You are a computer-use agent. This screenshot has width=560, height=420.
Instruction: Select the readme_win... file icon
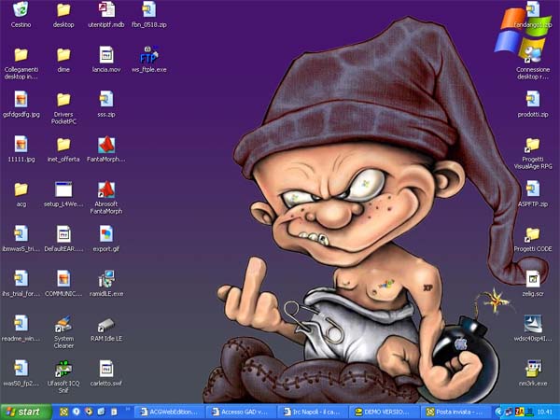[21, 324]
